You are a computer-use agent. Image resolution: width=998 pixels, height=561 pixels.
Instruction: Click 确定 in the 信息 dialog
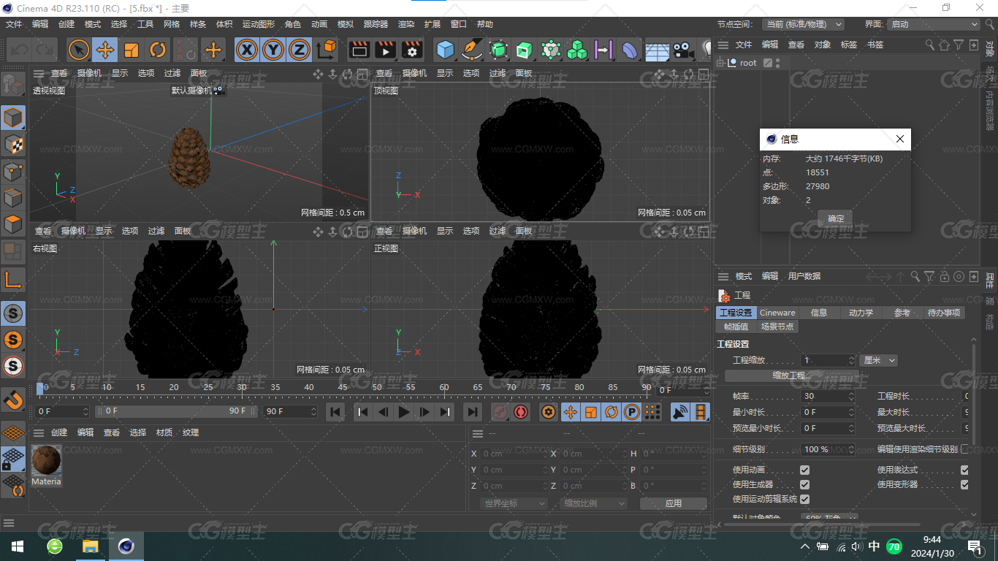tap(835, 218)
